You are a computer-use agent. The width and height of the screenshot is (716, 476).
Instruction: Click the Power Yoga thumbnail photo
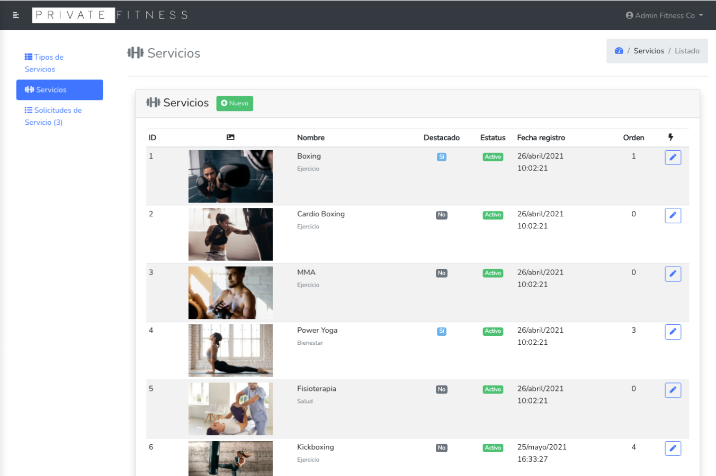click(230, 351)
